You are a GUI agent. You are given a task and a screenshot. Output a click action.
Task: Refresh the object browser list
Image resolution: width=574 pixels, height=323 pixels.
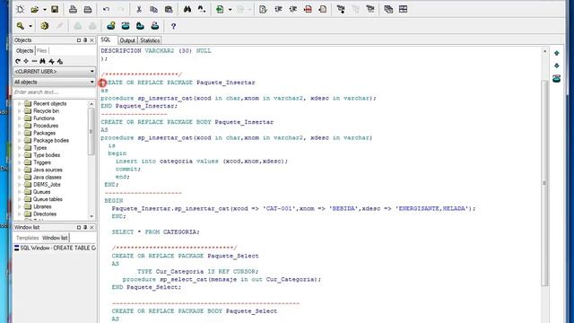(x=18, y=61)
